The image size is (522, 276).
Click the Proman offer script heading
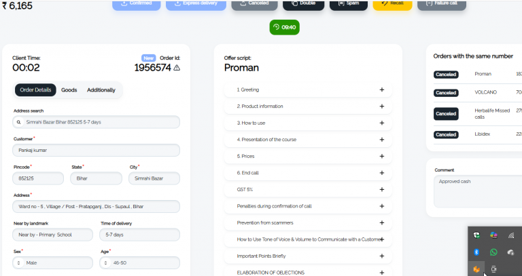(x=241, y=68)
